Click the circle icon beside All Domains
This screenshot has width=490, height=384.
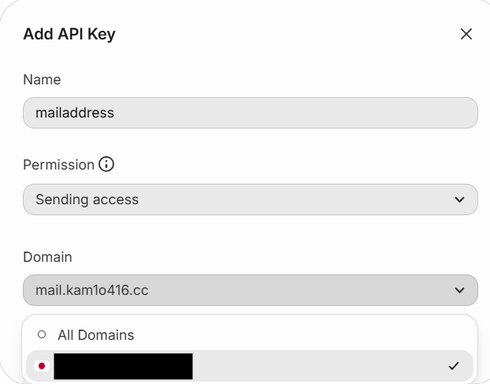point(42,335)
